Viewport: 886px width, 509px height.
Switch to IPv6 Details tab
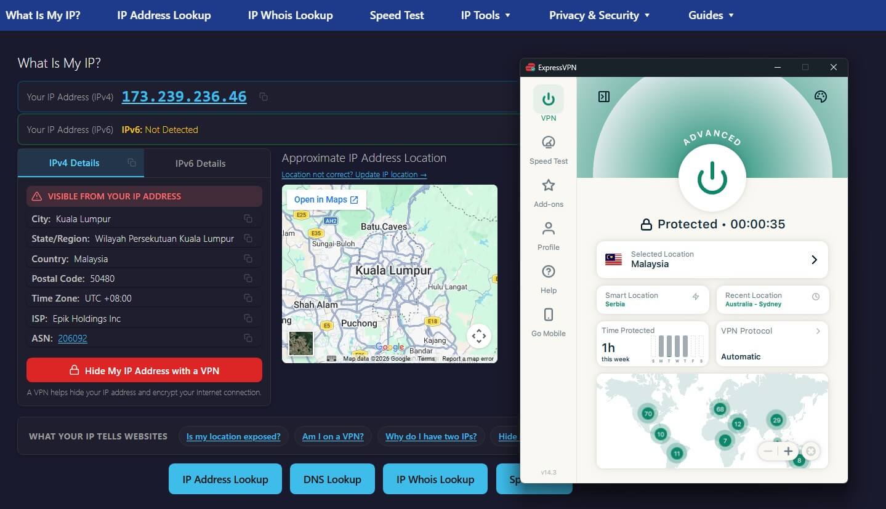200,163
